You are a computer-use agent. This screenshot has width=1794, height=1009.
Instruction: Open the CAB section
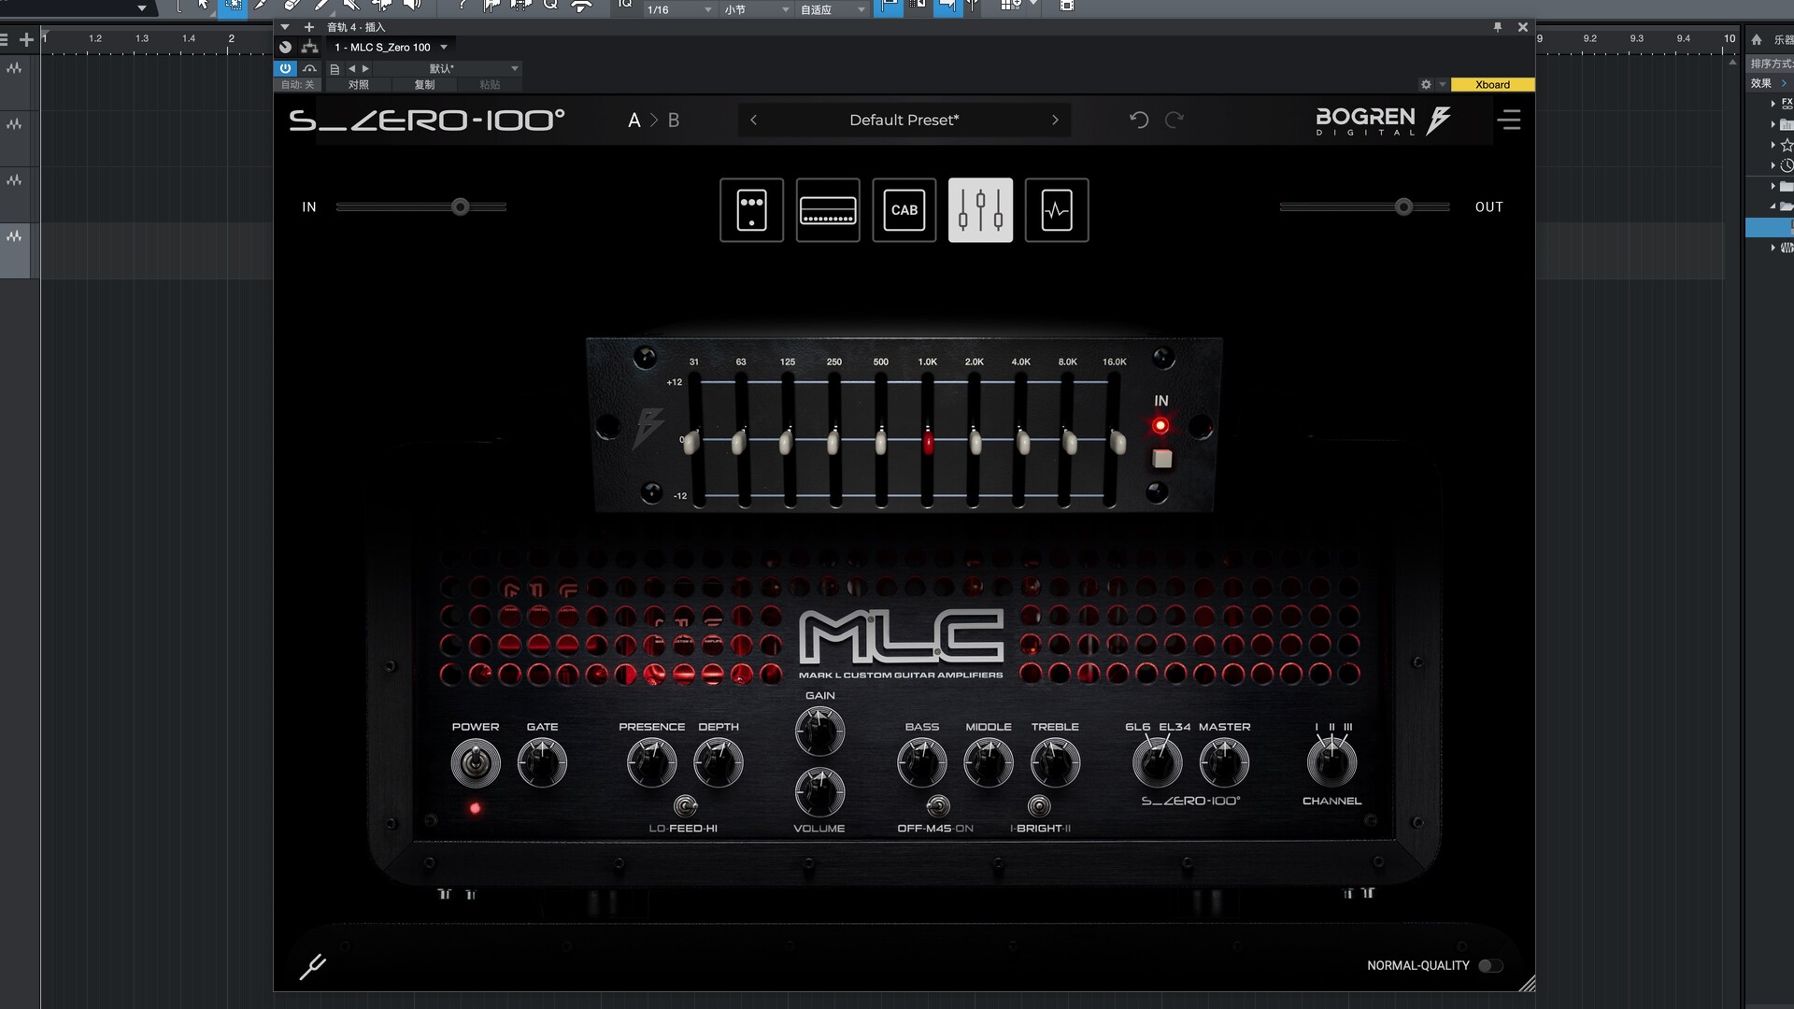[x=904, y=210]
